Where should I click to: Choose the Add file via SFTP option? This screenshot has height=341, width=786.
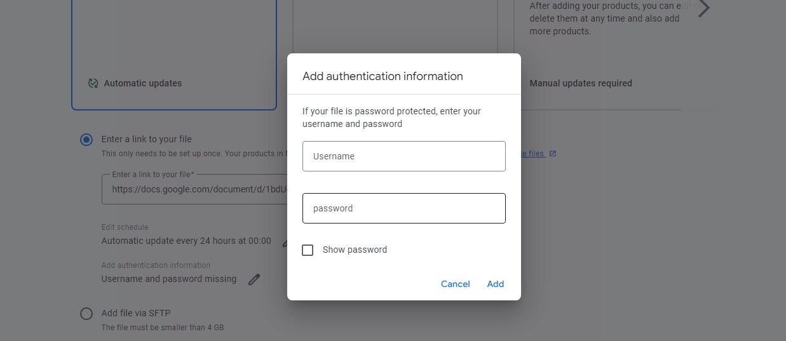(x=86, y=314)
